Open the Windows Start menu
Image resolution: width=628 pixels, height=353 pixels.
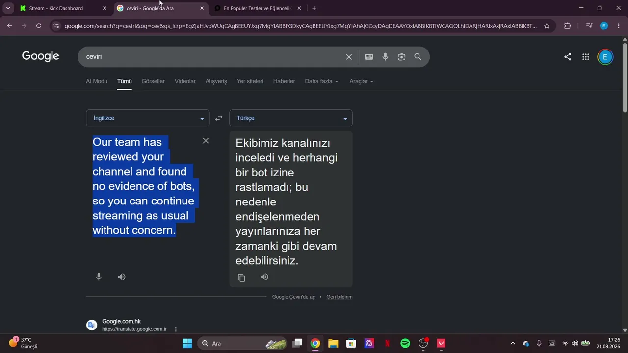click(187, 343)
